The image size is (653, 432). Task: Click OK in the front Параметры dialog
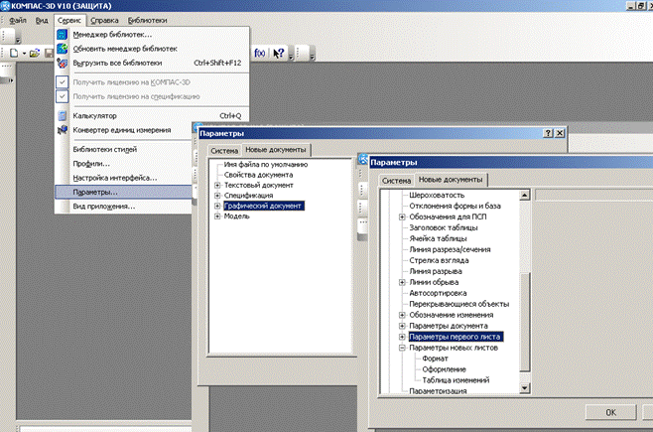tap(610, 412)
